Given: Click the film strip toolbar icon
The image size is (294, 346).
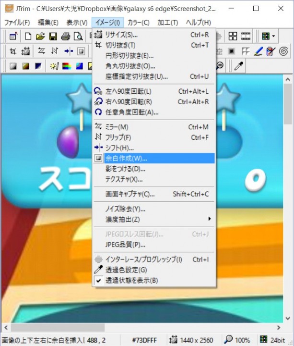Looking at the screenshot, I should [246, 36].
